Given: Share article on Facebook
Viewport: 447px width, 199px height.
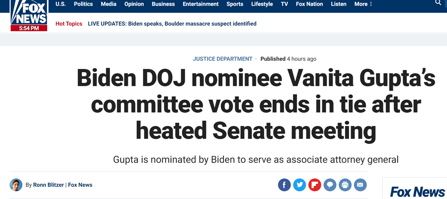Looking at the screenshot, I should (x=284, y=185).
